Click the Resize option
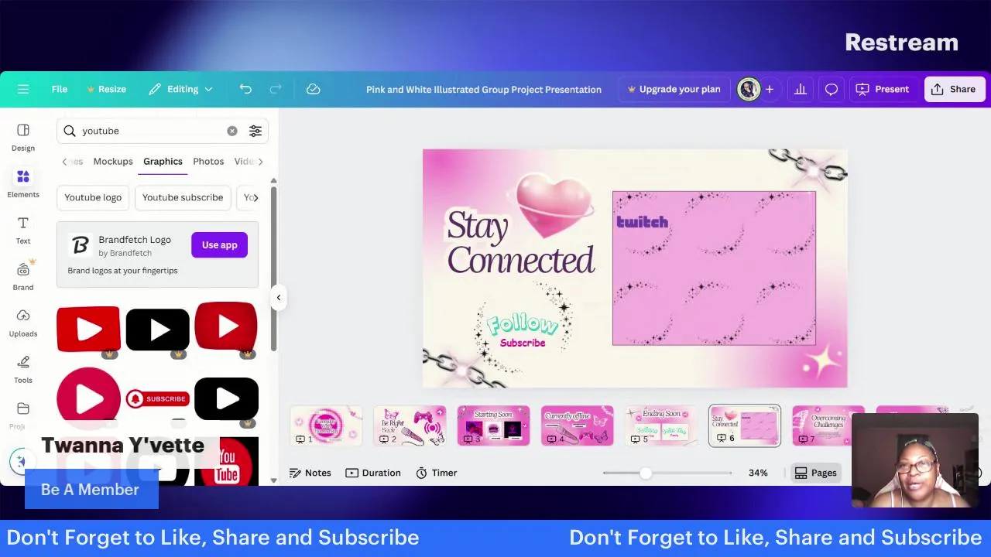This screenshot has height=557, width=991. pos(106,89)
